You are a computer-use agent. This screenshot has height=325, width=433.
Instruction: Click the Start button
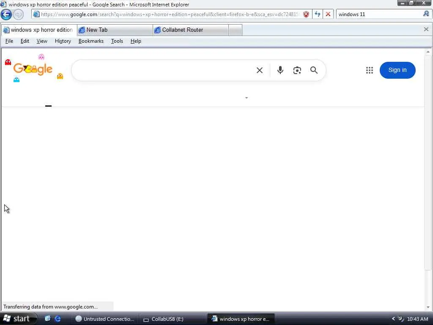pyautogui.click(x=18, y=319)
